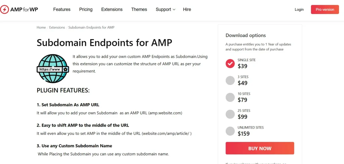Choose the 3 Sites $49 license

(230, 80)
